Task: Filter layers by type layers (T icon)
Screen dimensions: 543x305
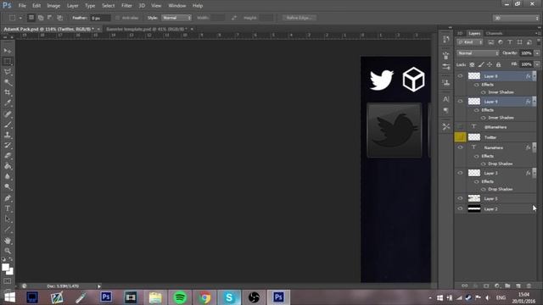Action: click(510, 42)
